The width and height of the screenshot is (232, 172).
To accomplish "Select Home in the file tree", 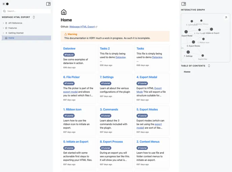I will 11,38.
